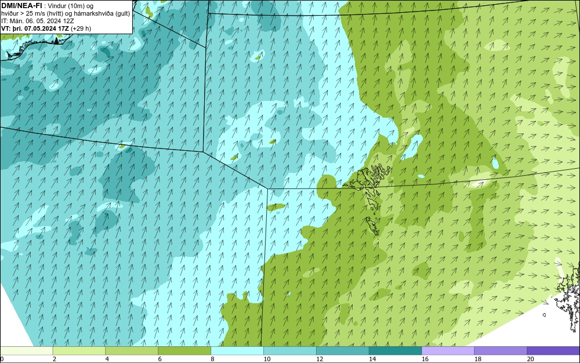580x363 pixels.
Task: Click the IT: Mán. 06. 05. 2024 12Z line
Action: click(37, 21)
